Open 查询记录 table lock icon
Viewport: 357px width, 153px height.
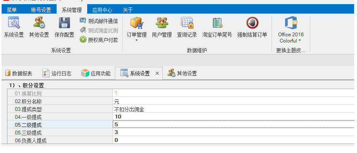(x=187, y=23)
